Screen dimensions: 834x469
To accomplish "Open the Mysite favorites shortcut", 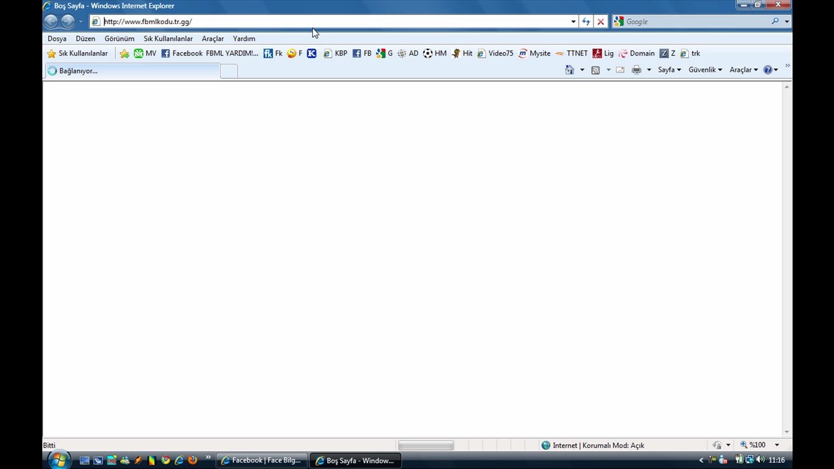I will tap(534, 53).
